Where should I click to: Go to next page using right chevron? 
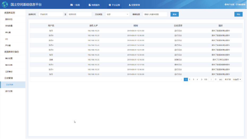pos(202,79)
